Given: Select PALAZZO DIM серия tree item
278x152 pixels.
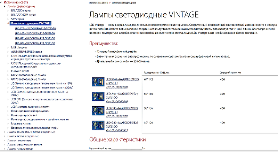Looking at the screenshot, I should [24, 15].
